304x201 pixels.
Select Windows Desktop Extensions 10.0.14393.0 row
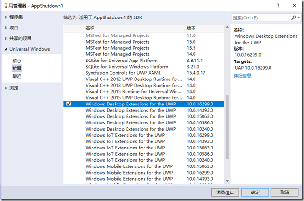(144, 110)
